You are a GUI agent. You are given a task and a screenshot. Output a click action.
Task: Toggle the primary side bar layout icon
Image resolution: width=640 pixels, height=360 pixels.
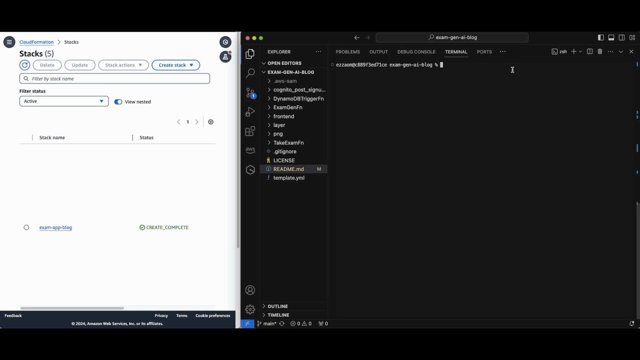(x=600, y=37)
